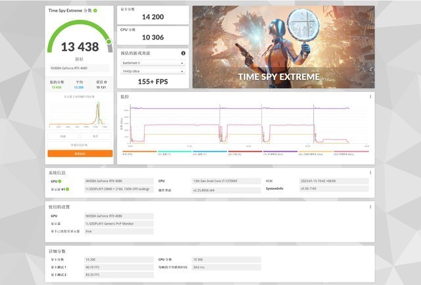
Task: Click the info icon next to best score
Action: [x=109, y=82]
